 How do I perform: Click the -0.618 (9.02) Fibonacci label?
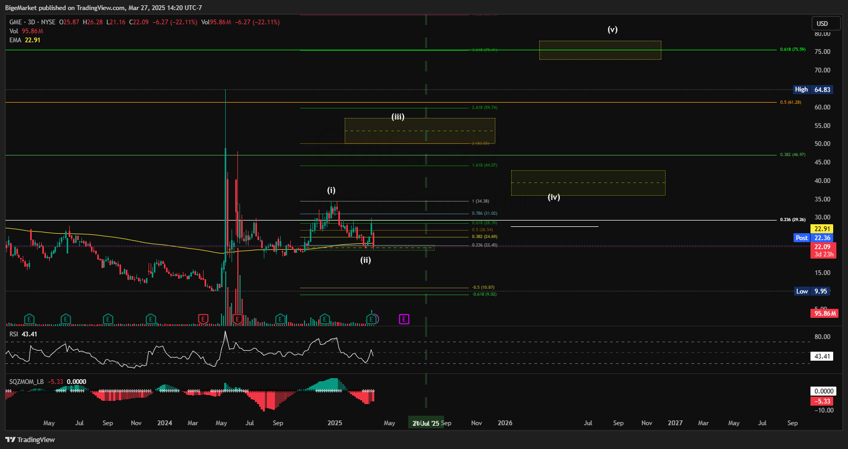pyautogui.click(x=484, y=294)
